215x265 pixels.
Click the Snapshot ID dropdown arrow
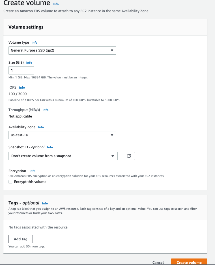(x=113, y=156)
